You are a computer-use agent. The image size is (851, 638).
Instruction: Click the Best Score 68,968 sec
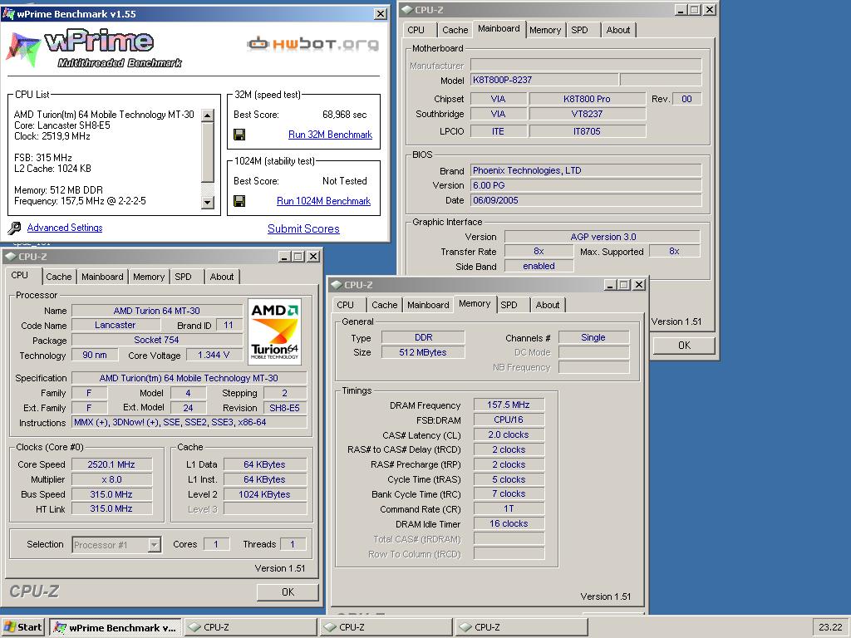pos(345,115)
